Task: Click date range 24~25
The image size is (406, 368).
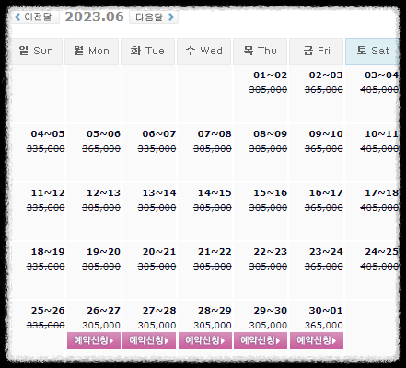Action: click(x=381, y=252)
